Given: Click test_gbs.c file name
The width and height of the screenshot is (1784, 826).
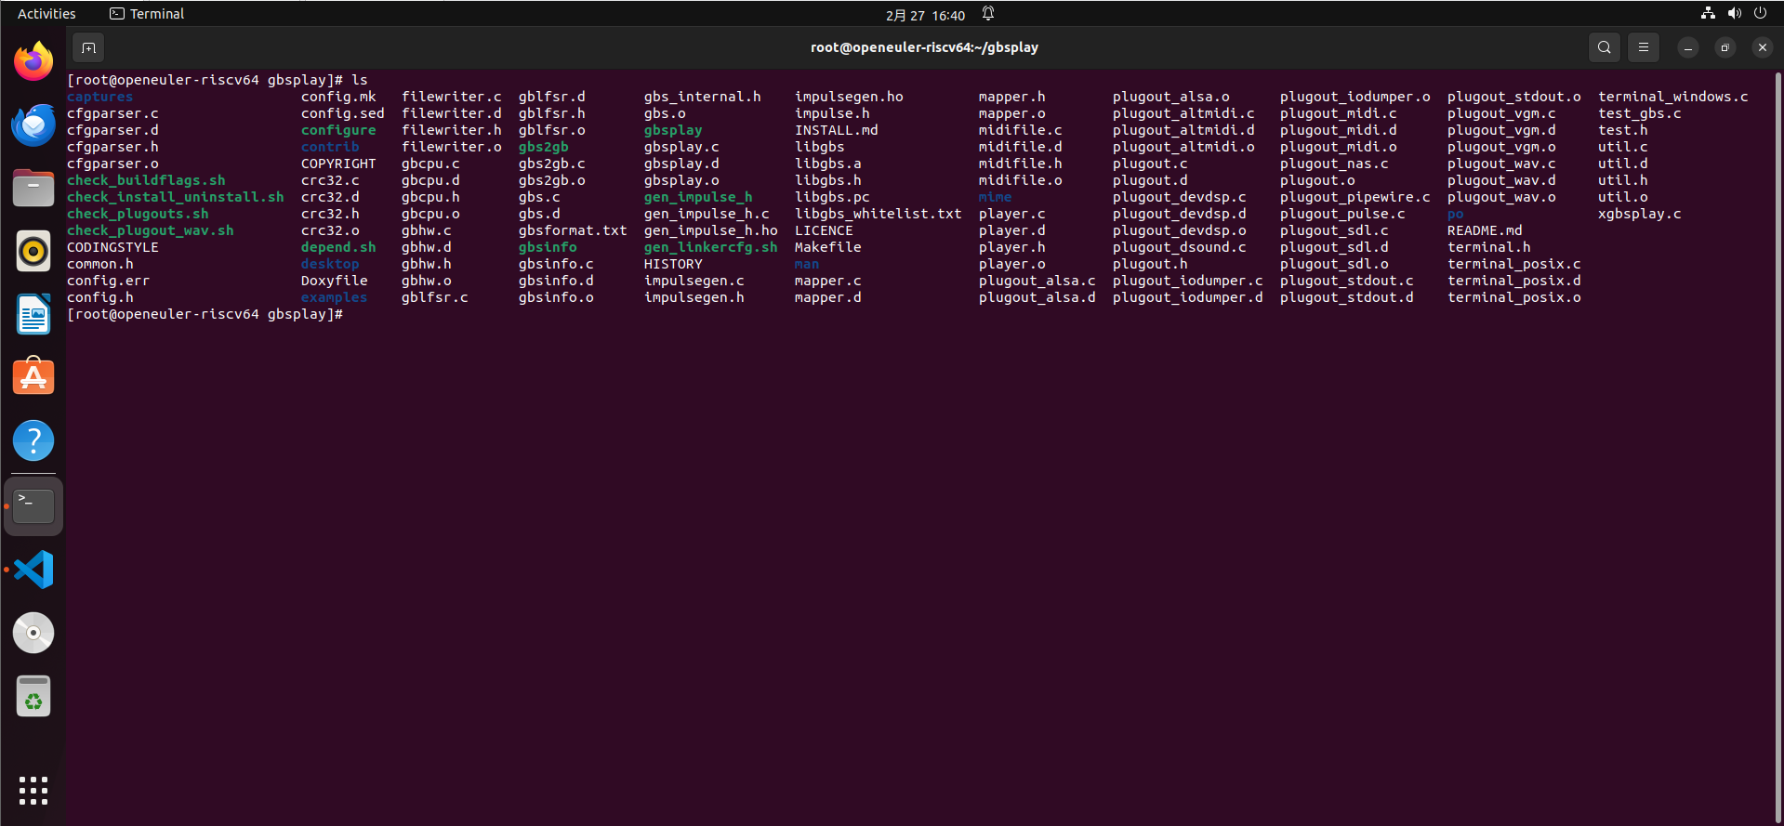Looking at the screenshot, I should (1640, 113).
